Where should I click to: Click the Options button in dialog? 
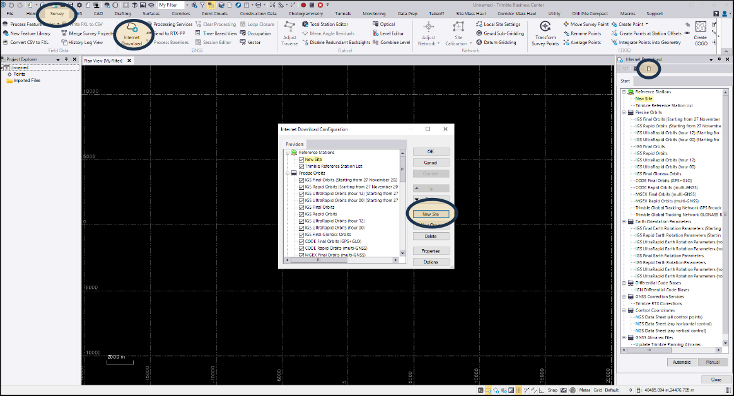[431, 262]
